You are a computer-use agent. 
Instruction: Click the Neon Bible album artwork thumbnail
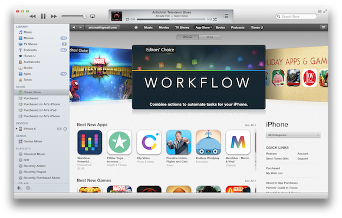[117, 16]
